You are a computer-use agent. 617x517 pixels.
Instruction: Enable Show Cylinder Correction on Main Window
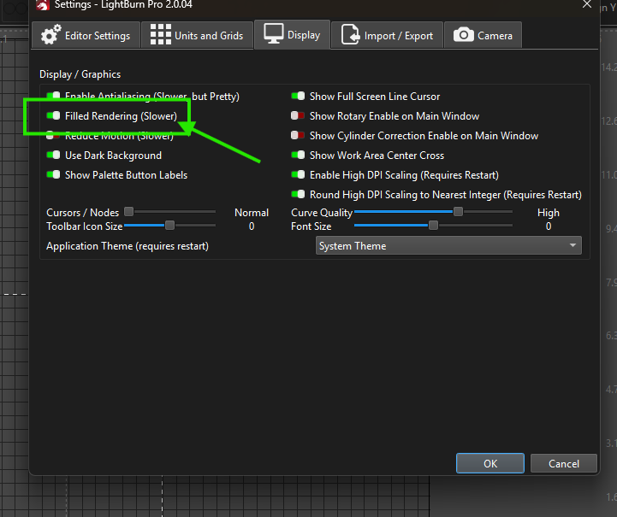tap(299, 136)
